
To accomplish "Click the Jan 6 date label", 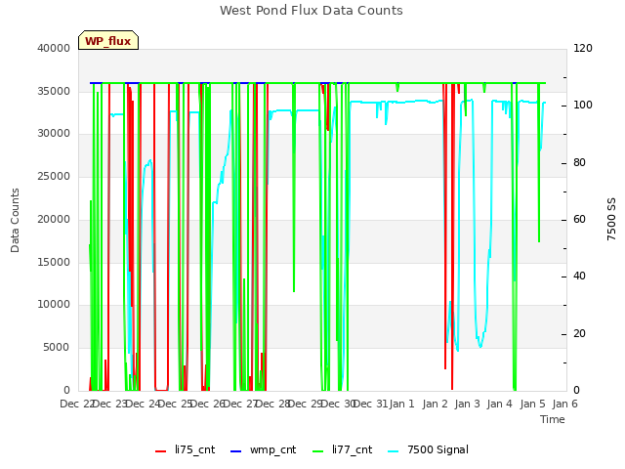I will coord(564,404).
